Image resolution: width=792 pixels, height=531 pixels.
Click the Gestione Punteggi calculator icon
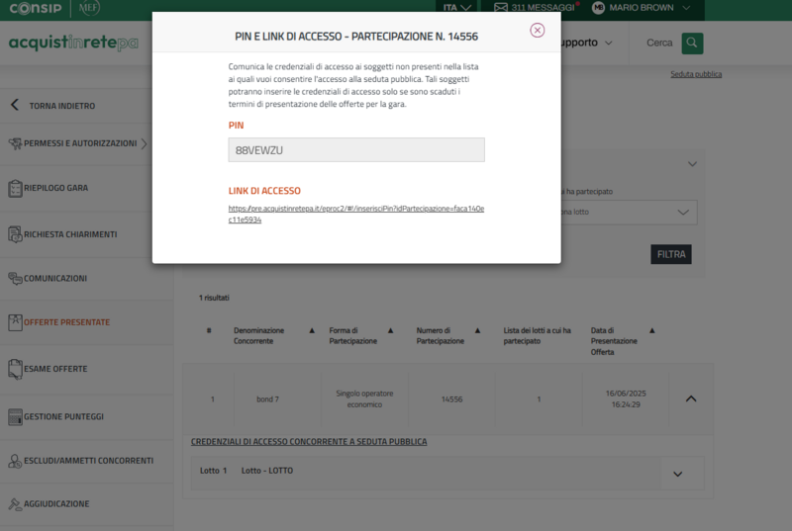(x=15, y=417)
